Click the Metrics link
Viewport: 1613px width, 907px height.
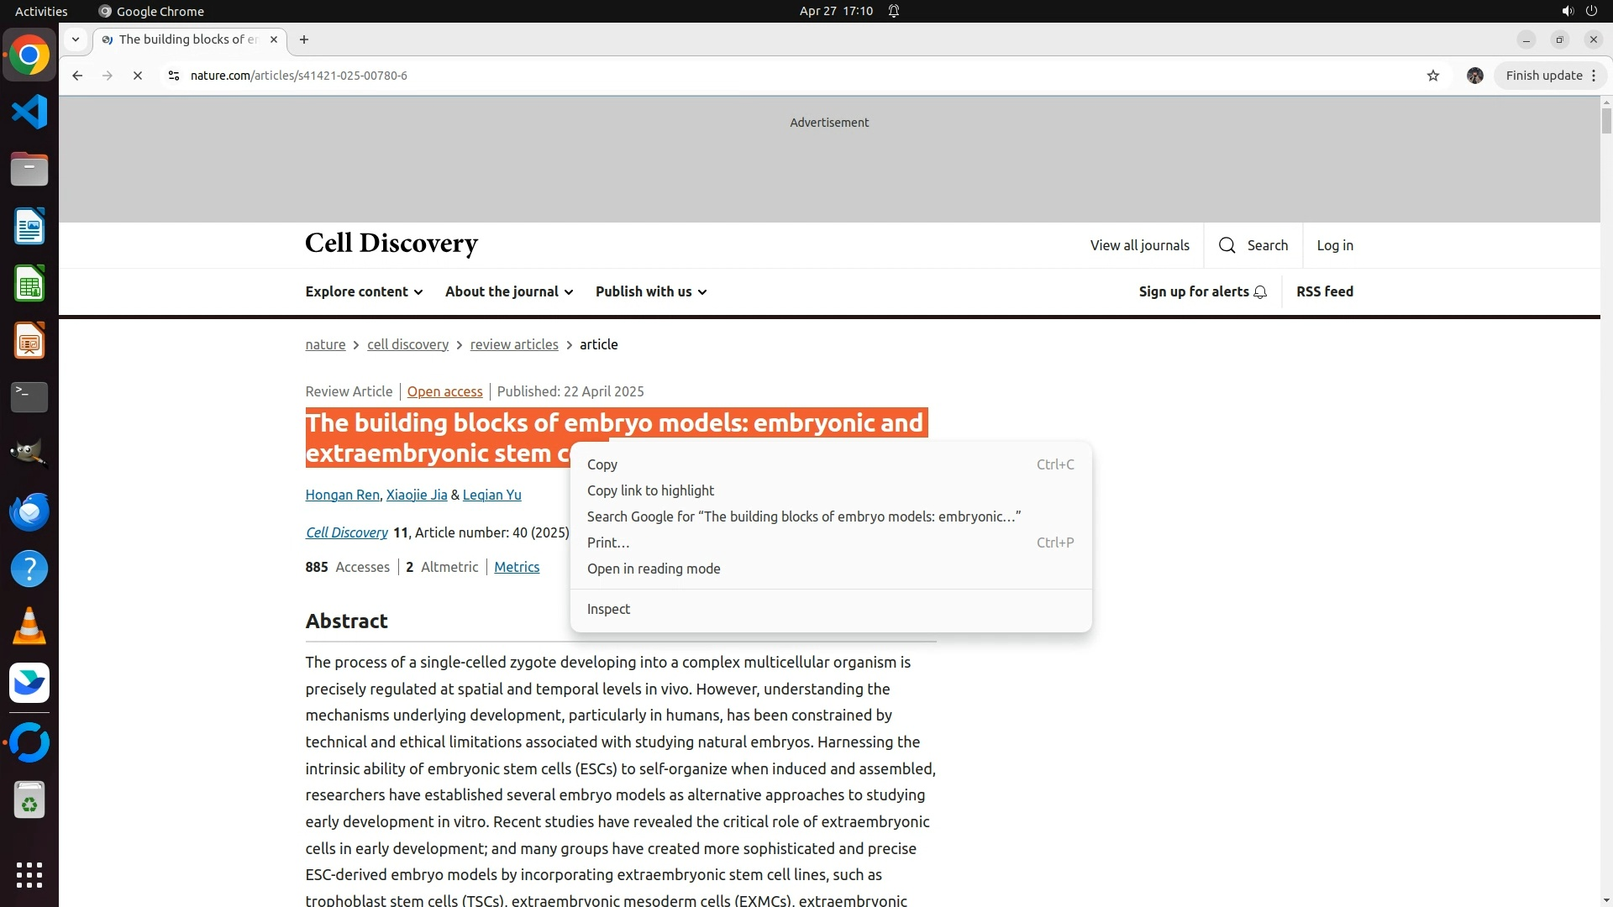[517, 567]
